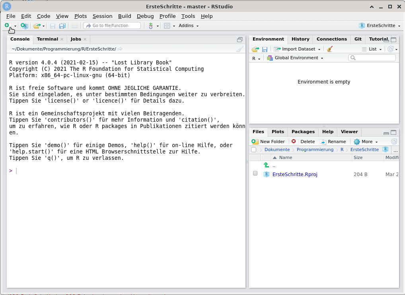
Task: Clear the console with the broom icon
Action: click(239, 49)
